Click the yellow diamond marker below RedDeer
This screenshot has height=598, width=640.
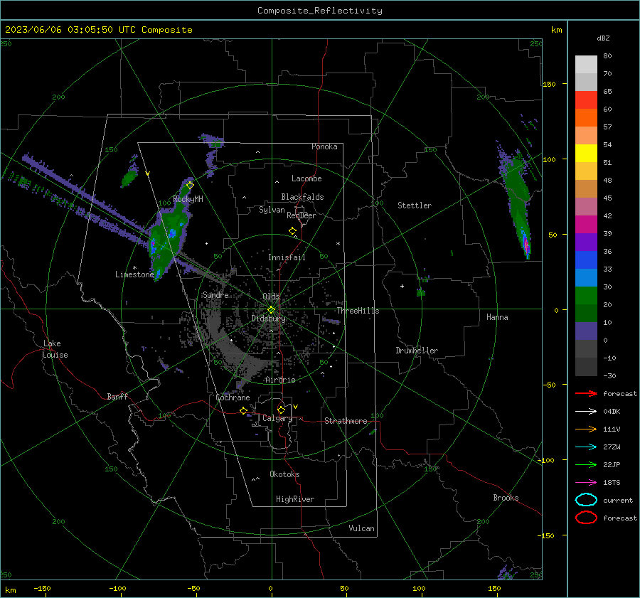(x=292, y=231)
